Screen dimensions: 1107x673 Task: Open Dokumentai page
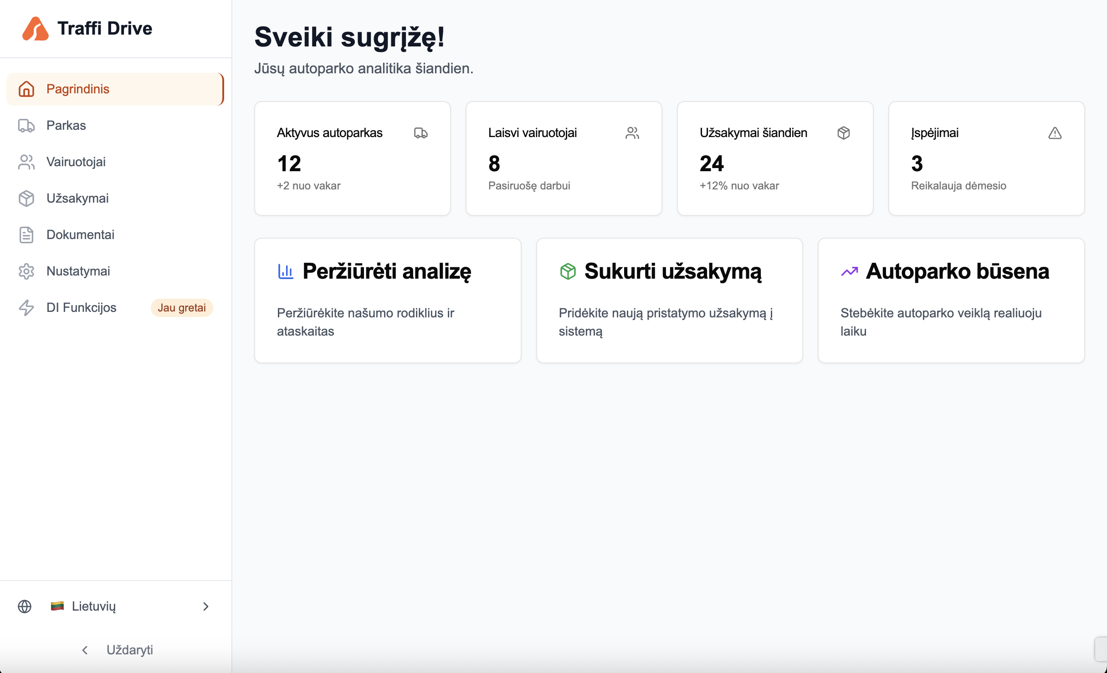pos(116,235)
